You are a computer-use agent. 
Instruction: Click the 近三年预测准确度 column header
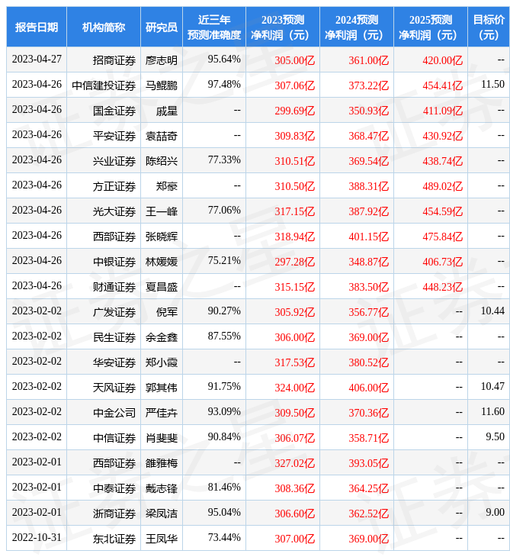(214, 27)
